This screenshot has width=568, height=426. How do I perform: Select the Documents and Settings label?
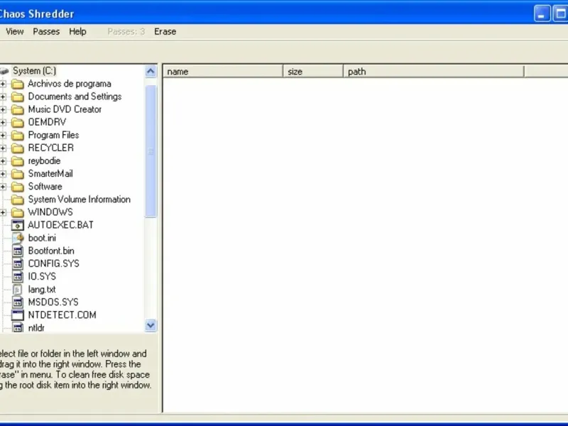click(75, 97)
